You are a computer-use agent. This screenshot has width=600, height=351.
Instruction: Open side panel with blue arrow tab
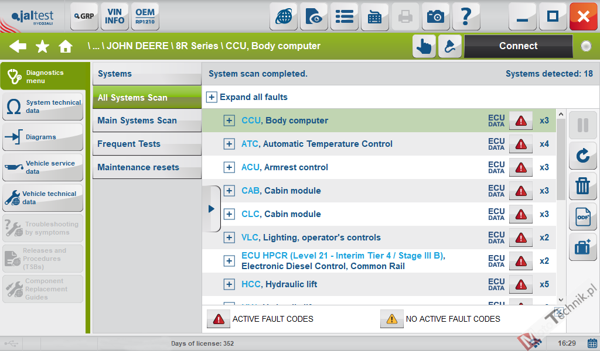[211, 209]
